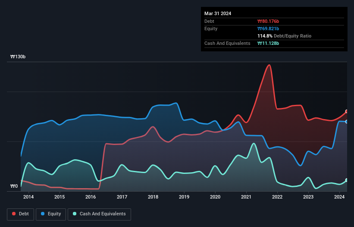Viewport: 354px width, 227px height.
Task: Toggle the Debt series legend button
Action: 21,214
